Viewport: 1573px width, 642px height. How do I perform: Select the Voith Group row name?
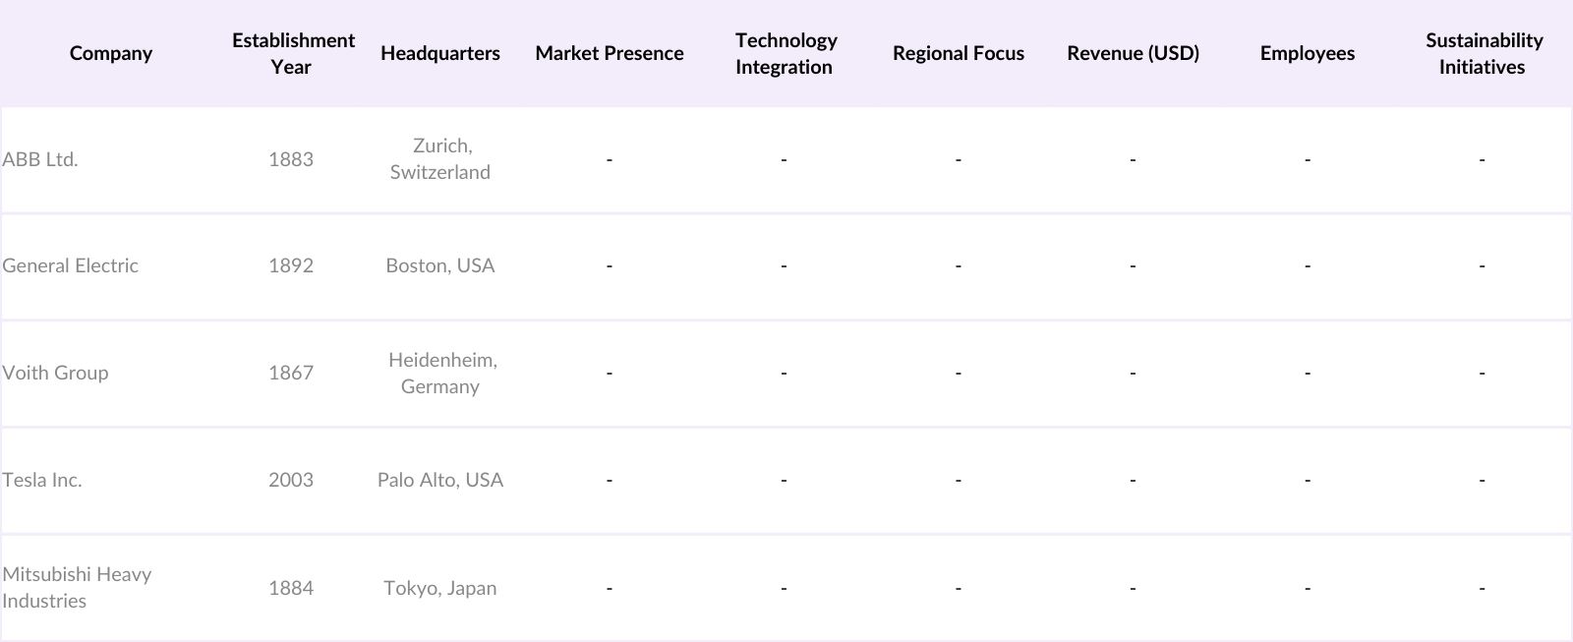coord(56,373)
